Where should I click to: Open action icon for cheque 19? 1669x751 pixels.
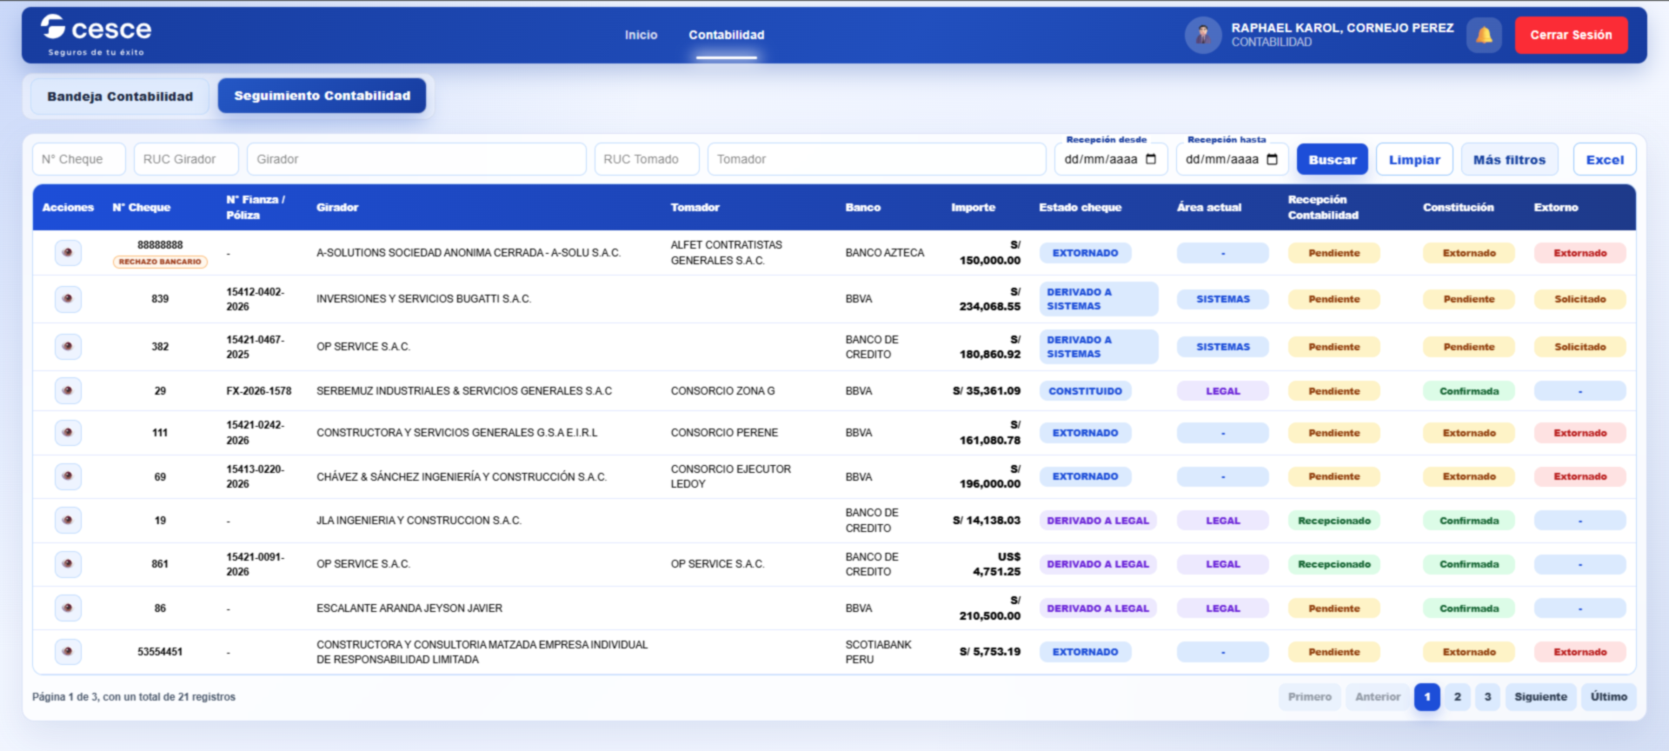[x=68, y=521]
